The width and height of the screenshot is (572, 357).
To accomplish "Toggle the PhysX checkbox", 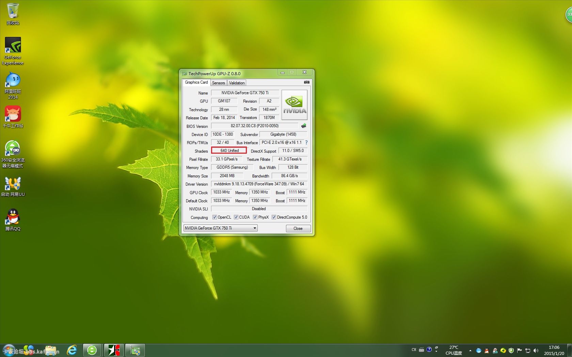I will [255, 217].
